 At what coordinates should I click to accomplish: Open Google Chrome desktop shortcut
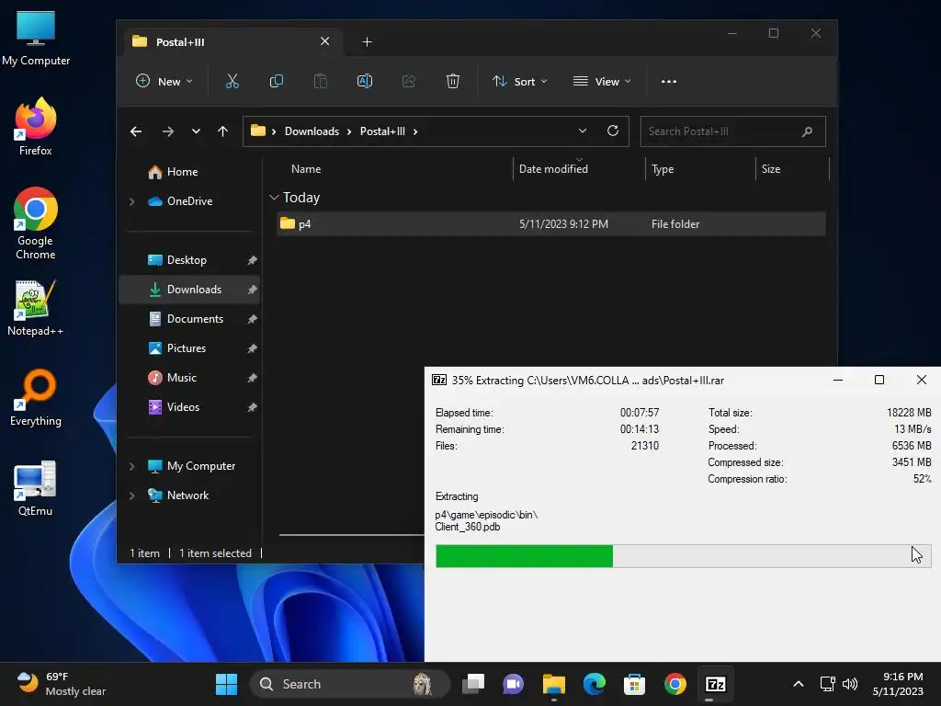coord(36,223)
